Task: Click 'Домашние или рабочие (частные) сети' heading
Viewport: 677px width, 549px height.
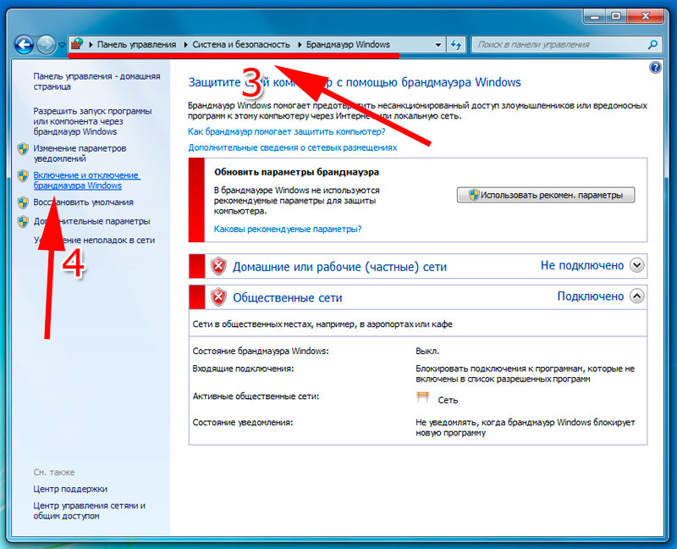Action: pos(339,267)
